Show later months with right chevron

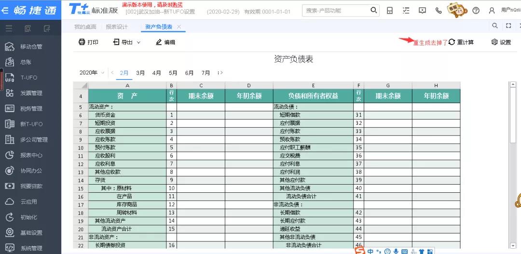[x=221, y=73]
